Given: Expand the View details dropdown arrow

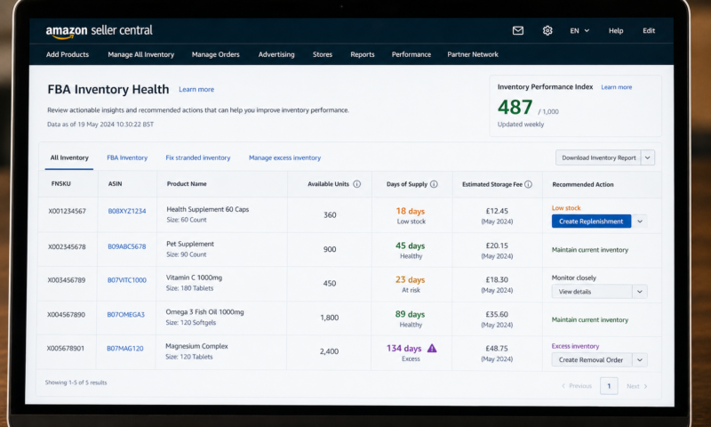Looking at the screenshot, I should [640, 291].
